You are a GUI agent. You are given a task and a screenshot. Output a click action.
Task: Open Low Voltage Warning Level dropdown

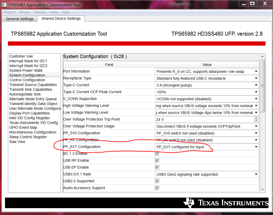pos(207,113)
